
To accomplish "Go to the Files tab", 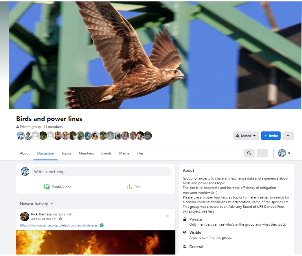I will (140, 153).
